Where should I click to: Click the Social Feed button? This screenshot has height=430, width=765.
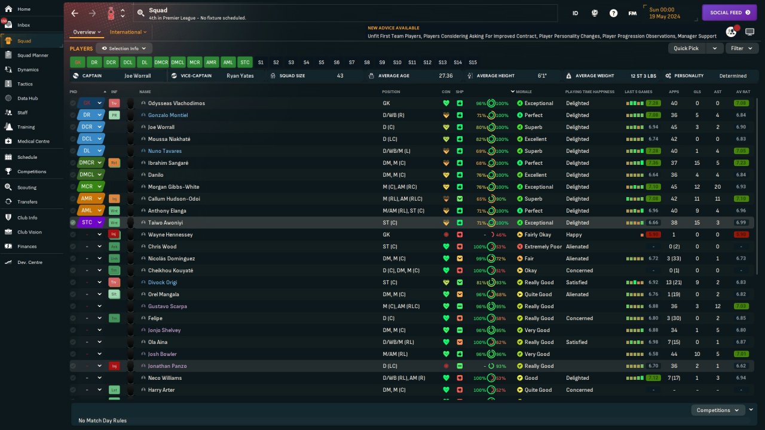click(x=730, y=13)
